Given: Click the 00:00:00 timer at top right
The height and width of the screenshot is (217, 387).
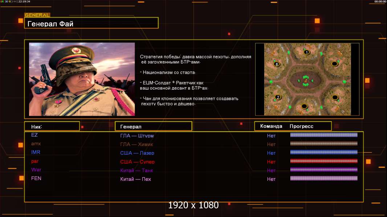Looking at the screenshot, I should tap(380, 1).
